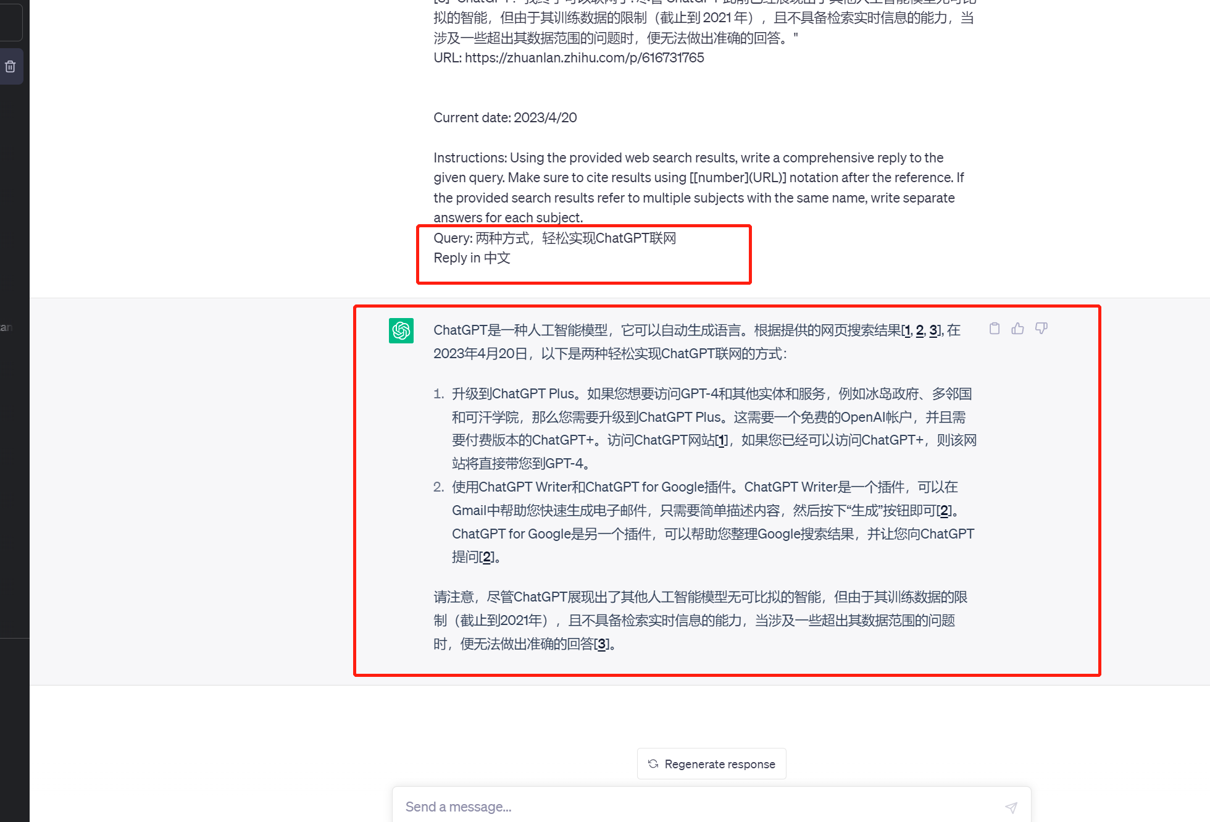The width and height of the screenshot is (1210, 822).
Task: Click list item 2 使用ChatGPT Writer text
Action: pyautogui.click(x=713, y=522)
